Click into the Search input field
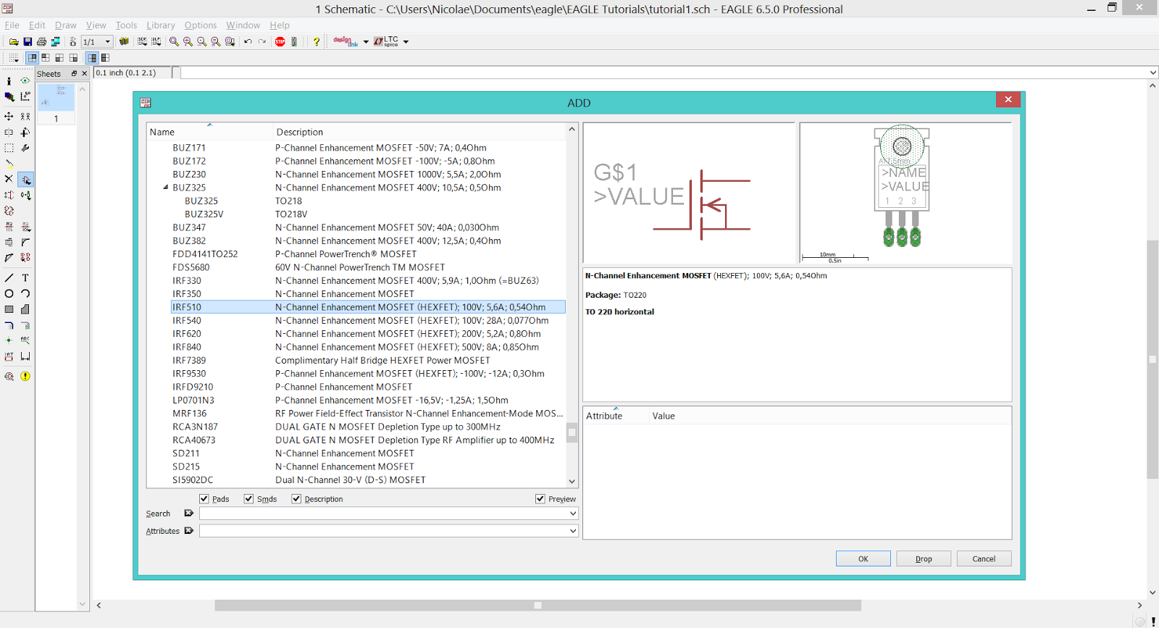The height and width of the screenshot is (628, 1159). point(383,514)
